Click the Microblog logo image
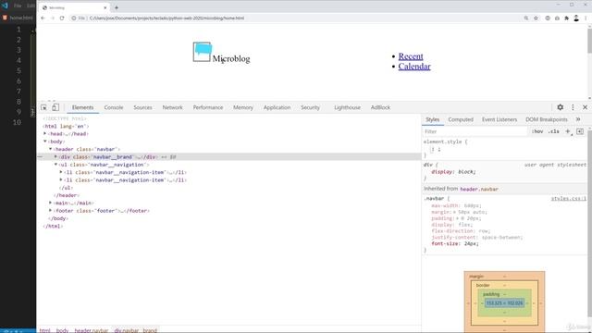 click(x=202, y=52)
